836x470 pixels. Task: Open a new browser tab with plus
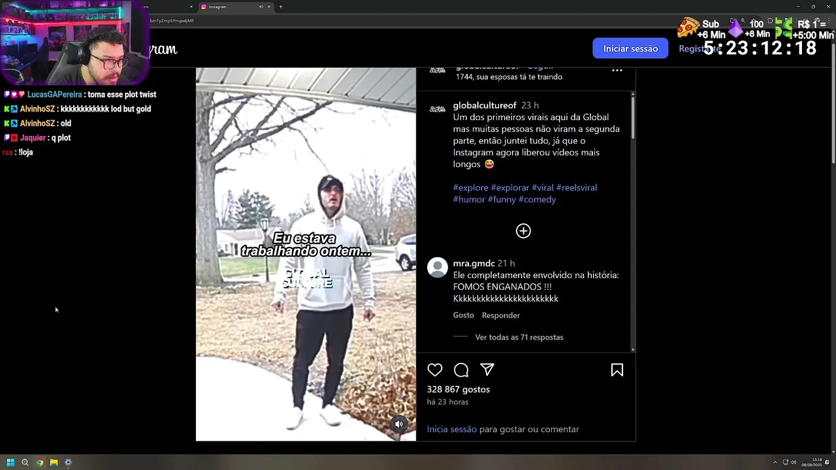click(281, 7)
